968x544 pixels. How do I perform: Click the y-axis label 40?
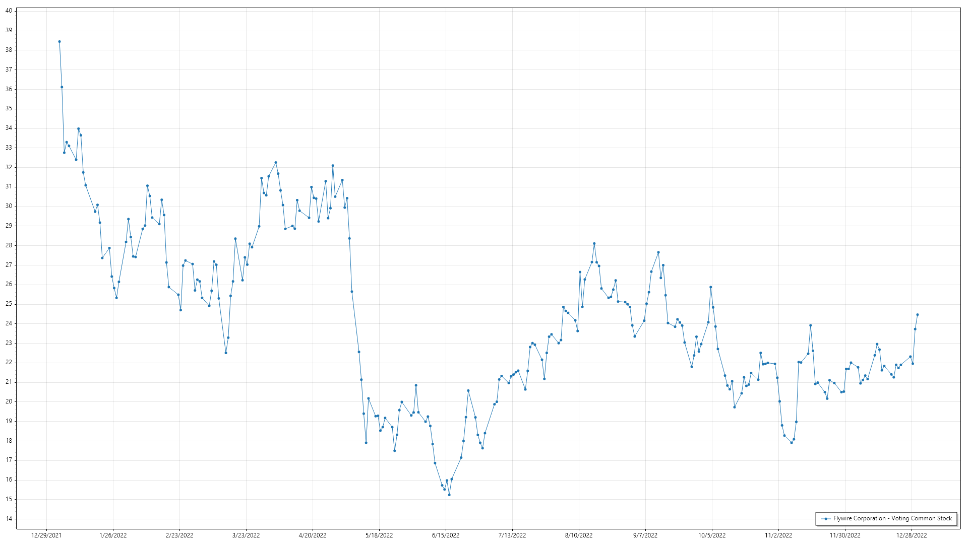(x=9, y=11)
